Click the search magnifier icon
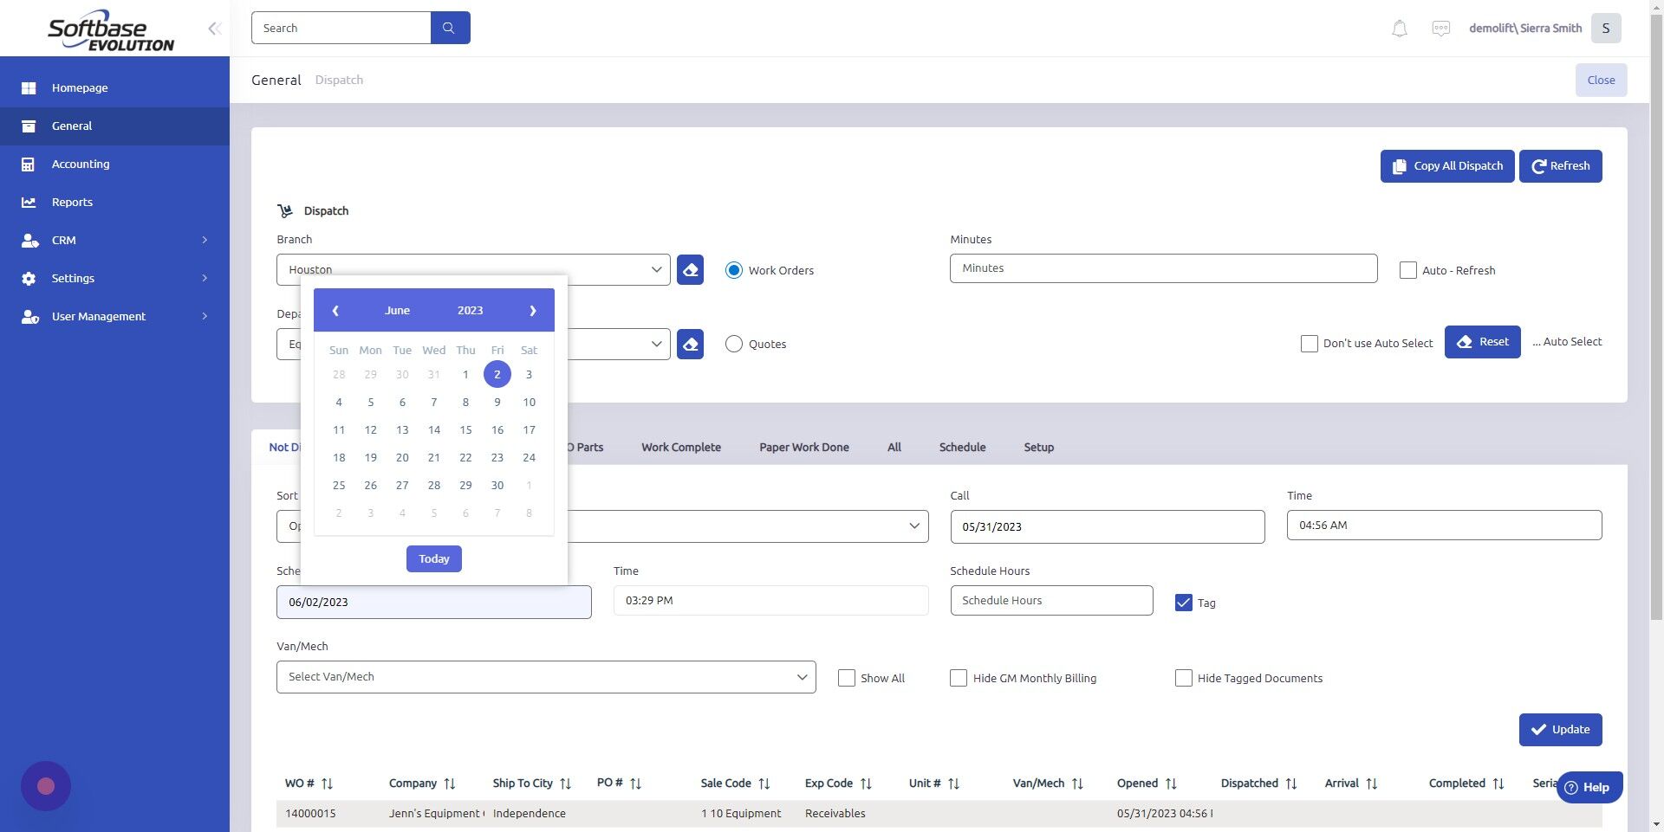1664x832 pixels. 450,27
